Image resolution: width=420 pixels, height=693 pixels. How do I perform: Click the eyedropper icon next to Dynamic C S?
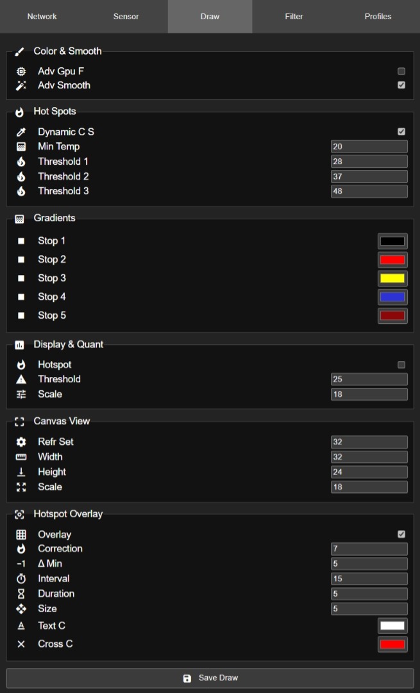[x=21, y=132]
